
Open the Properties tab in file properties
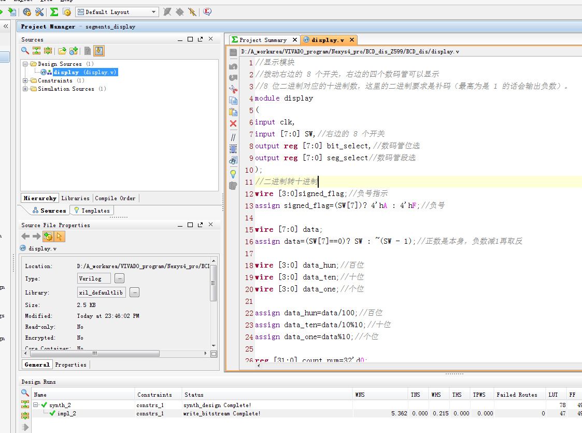(x=70, y=365)
